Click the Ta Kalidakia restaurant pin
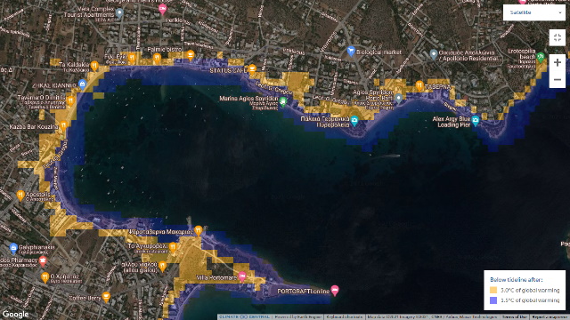 (94, 66)
